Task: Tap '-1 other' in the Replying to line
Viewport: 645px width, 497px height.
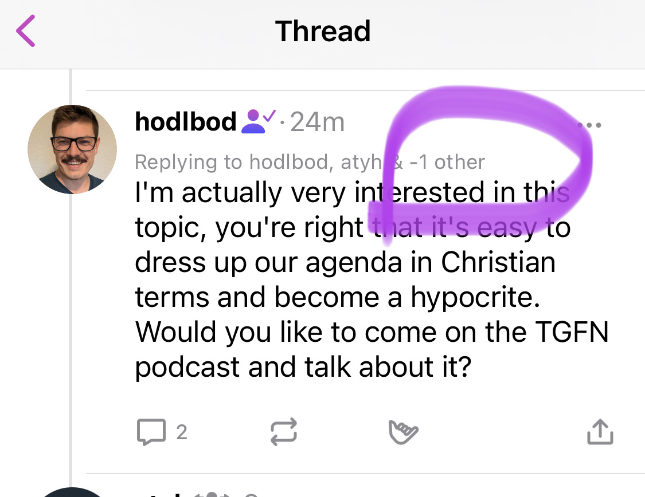Action: (x=448, y=162)
